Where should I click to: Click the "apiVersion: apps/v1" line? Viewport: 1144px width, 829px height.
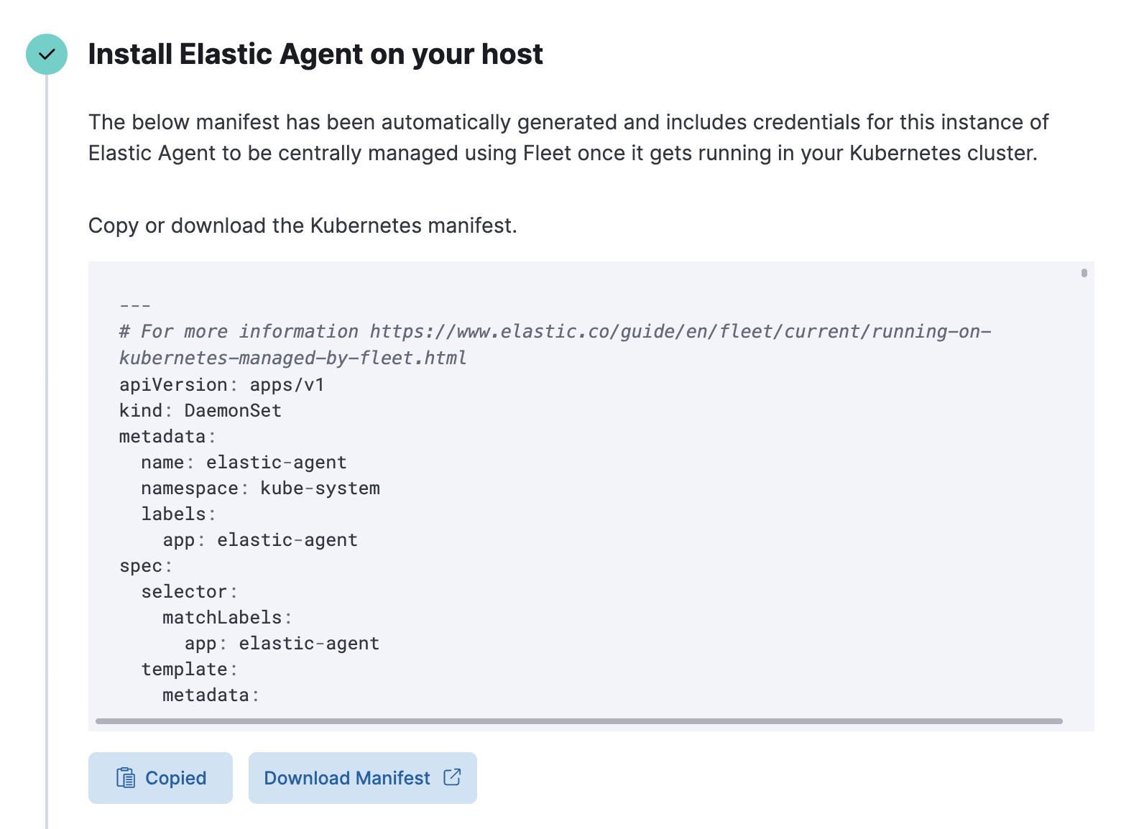[221, 385]
